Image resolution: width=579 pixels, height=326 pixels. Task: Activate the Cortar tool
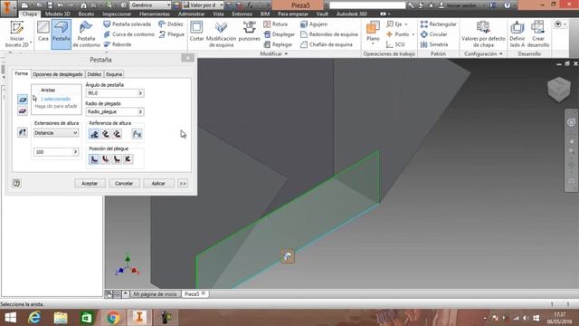(196, 31)
